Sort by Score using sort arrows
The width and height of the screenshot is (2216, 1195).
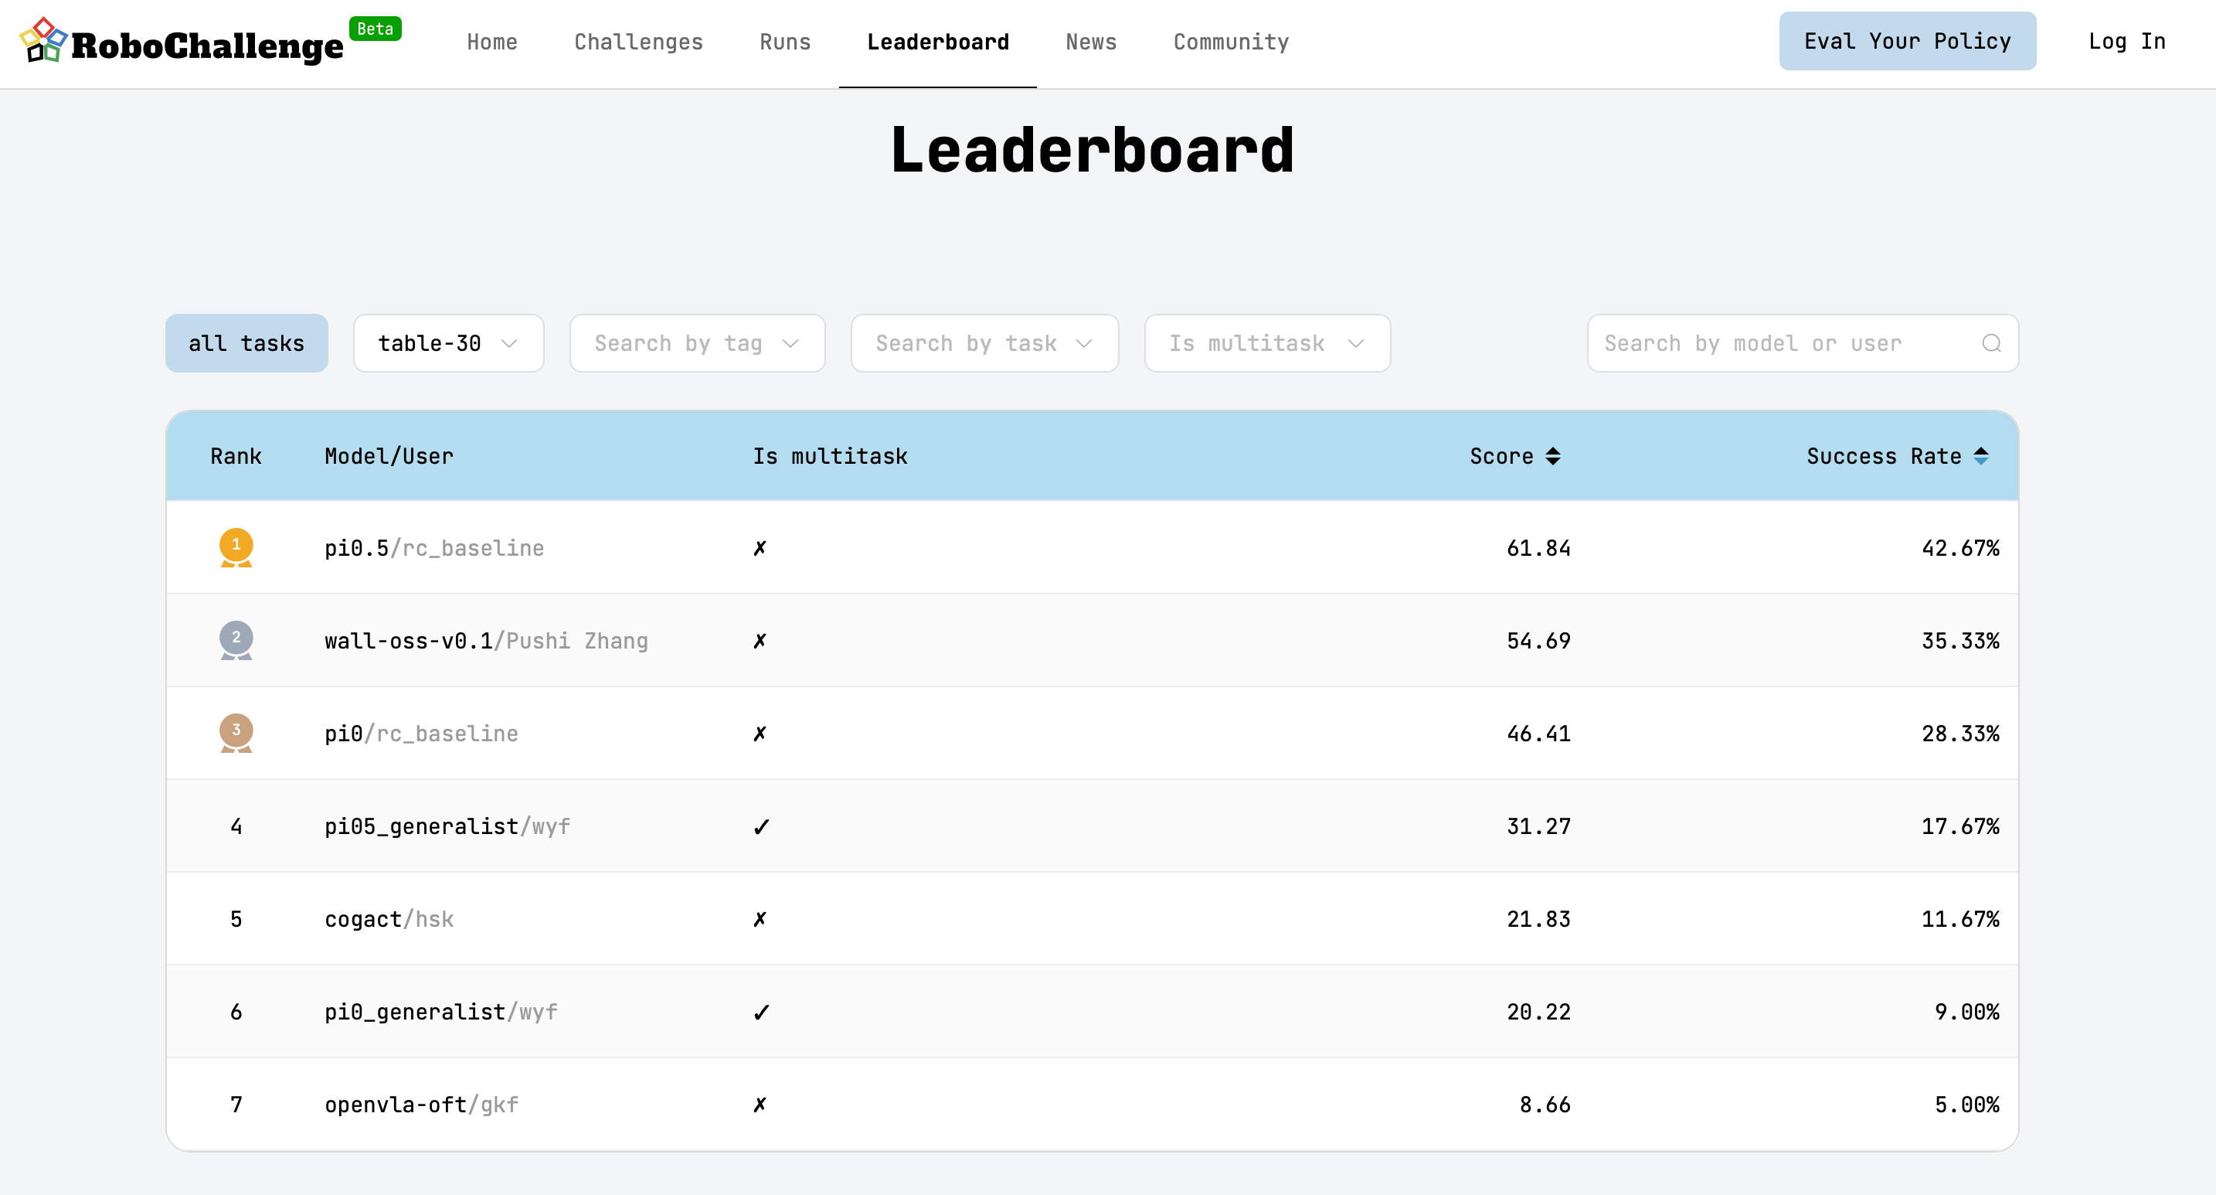1553,456
